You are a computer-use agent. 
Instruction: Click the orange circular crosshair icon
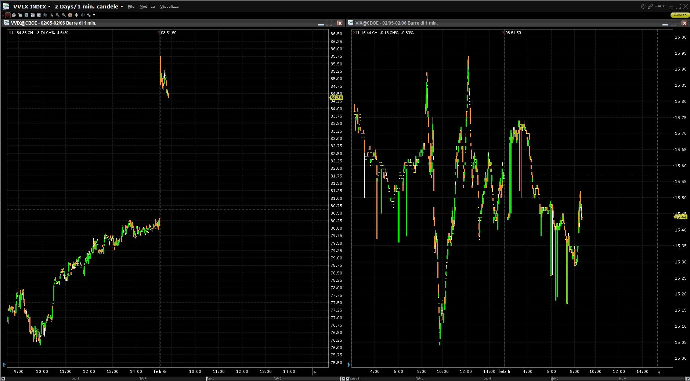point(70,15)
